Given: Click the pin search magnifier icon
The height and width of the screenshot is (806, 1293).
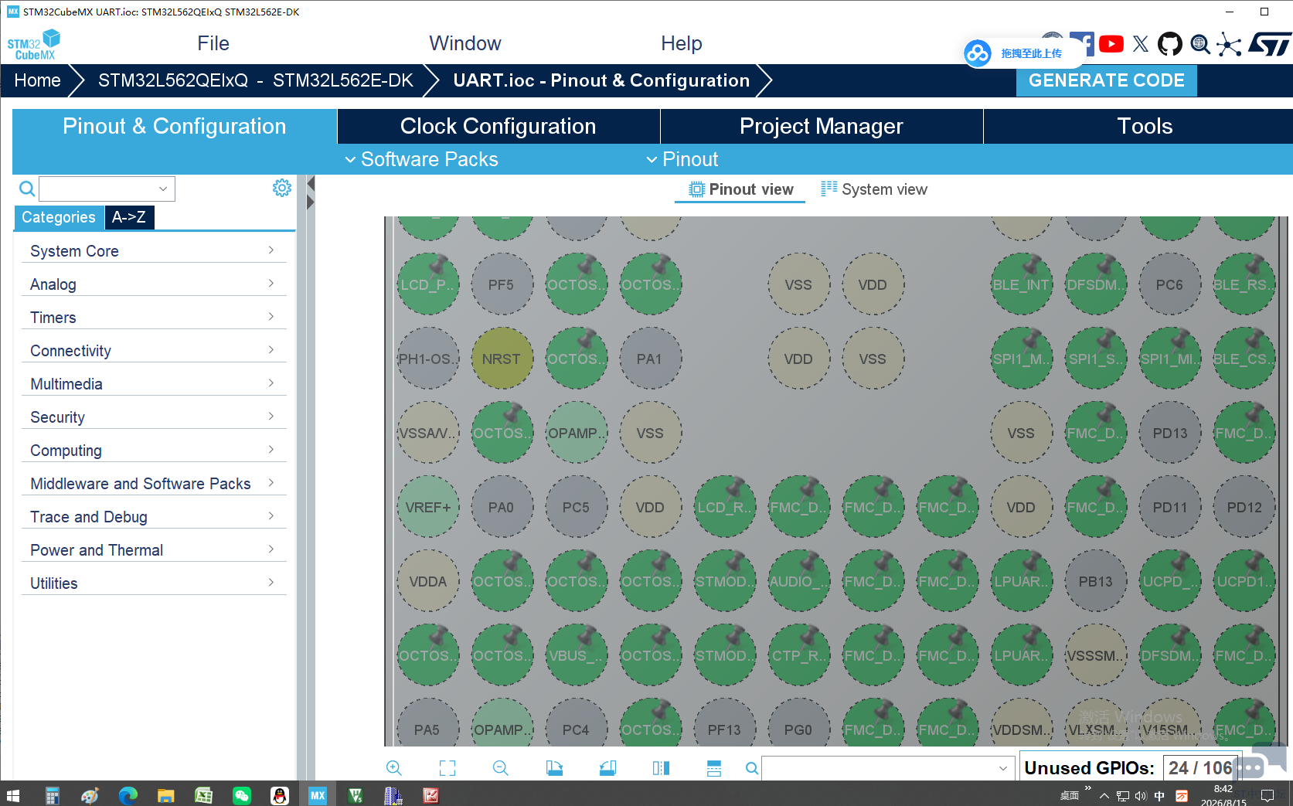Looking at the screenshot, I should click(x=752, y=768).
